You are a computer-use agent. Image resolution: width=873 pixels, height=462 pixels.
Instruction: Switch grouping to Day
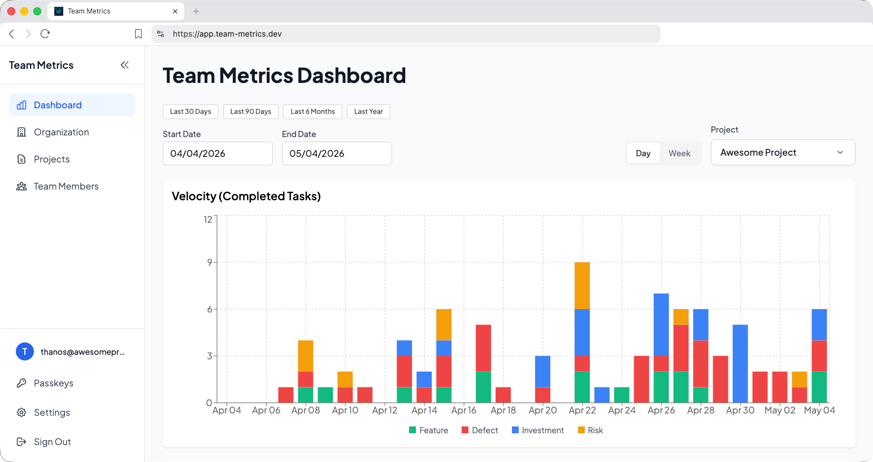643,153
